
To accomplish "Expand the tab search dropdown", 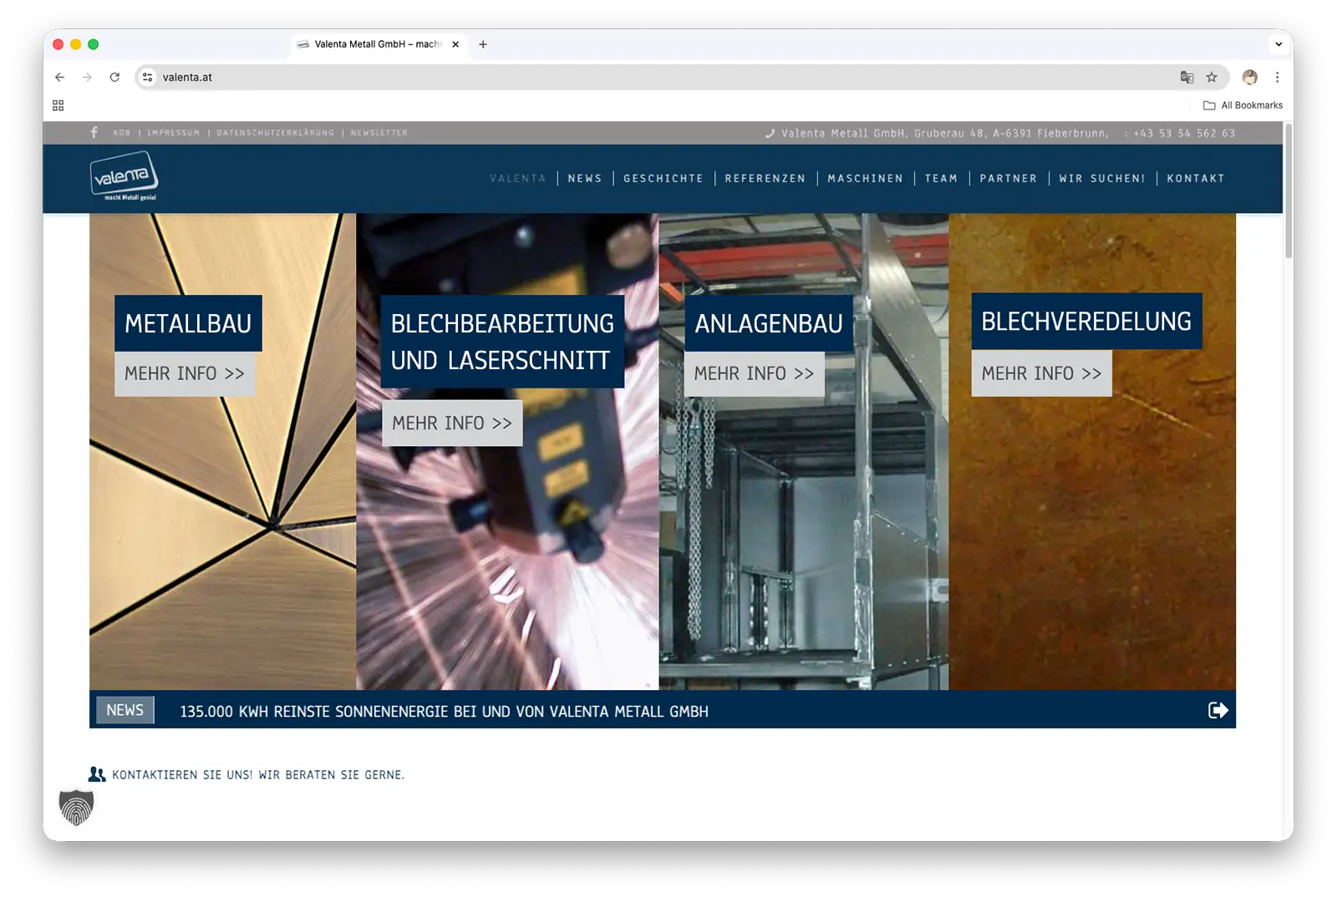I will coord(1278,44).
